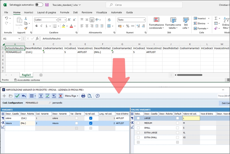Click the red font color swatch

click(x=71, y=26)
